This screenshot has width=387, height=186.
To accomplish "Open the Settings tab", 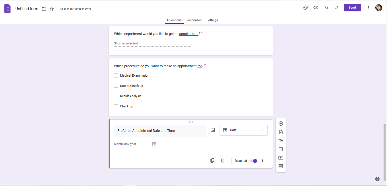I will (212, 20).
